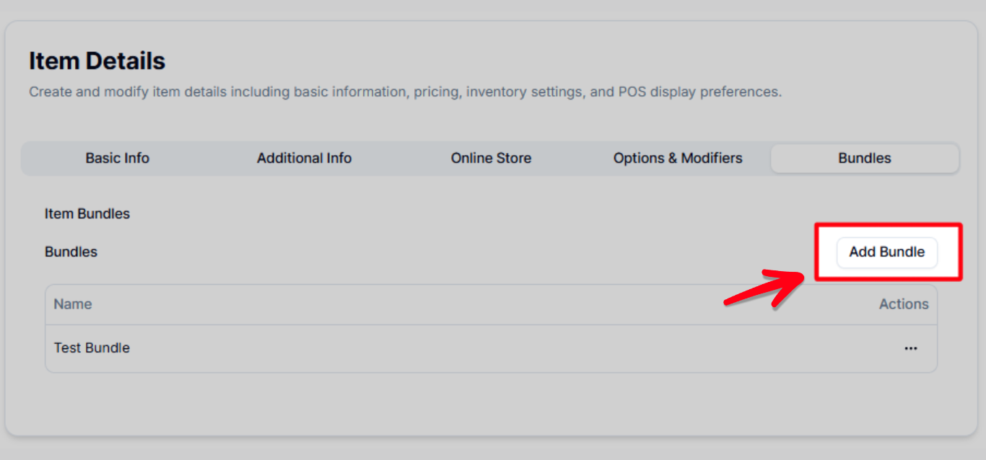Click the Bundles label above the table

tap(71, 252)
